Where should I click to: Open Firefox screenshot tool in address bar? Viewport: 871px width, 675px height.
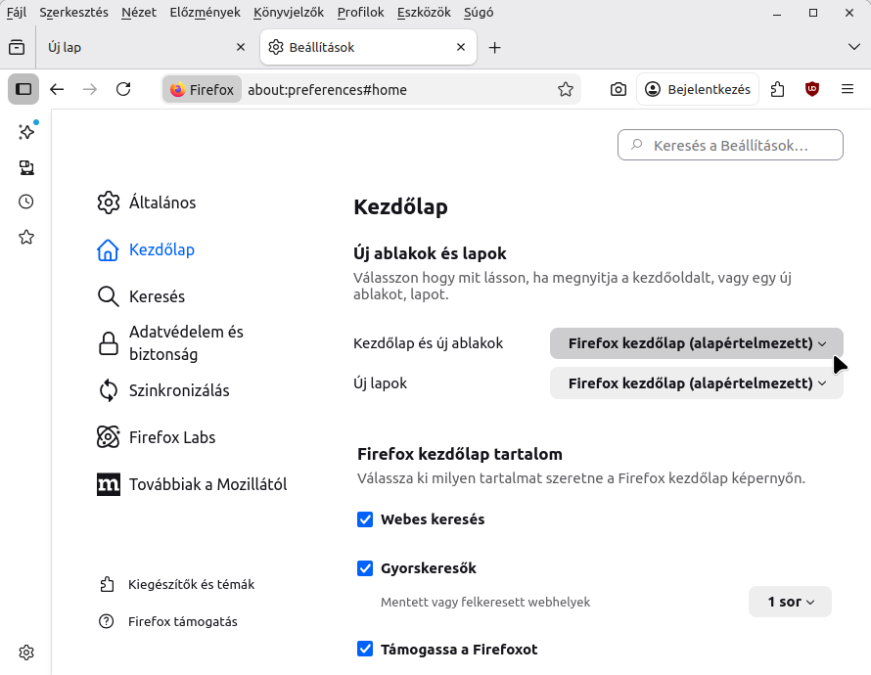(618, 88)
